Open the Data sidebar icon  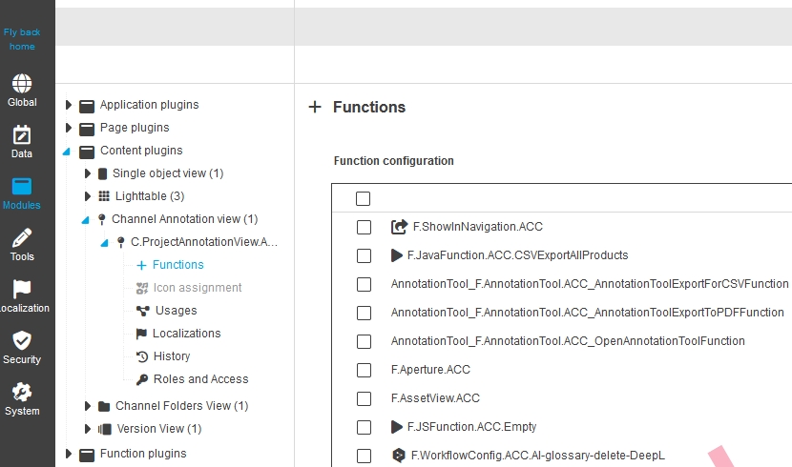click(22, 135)
